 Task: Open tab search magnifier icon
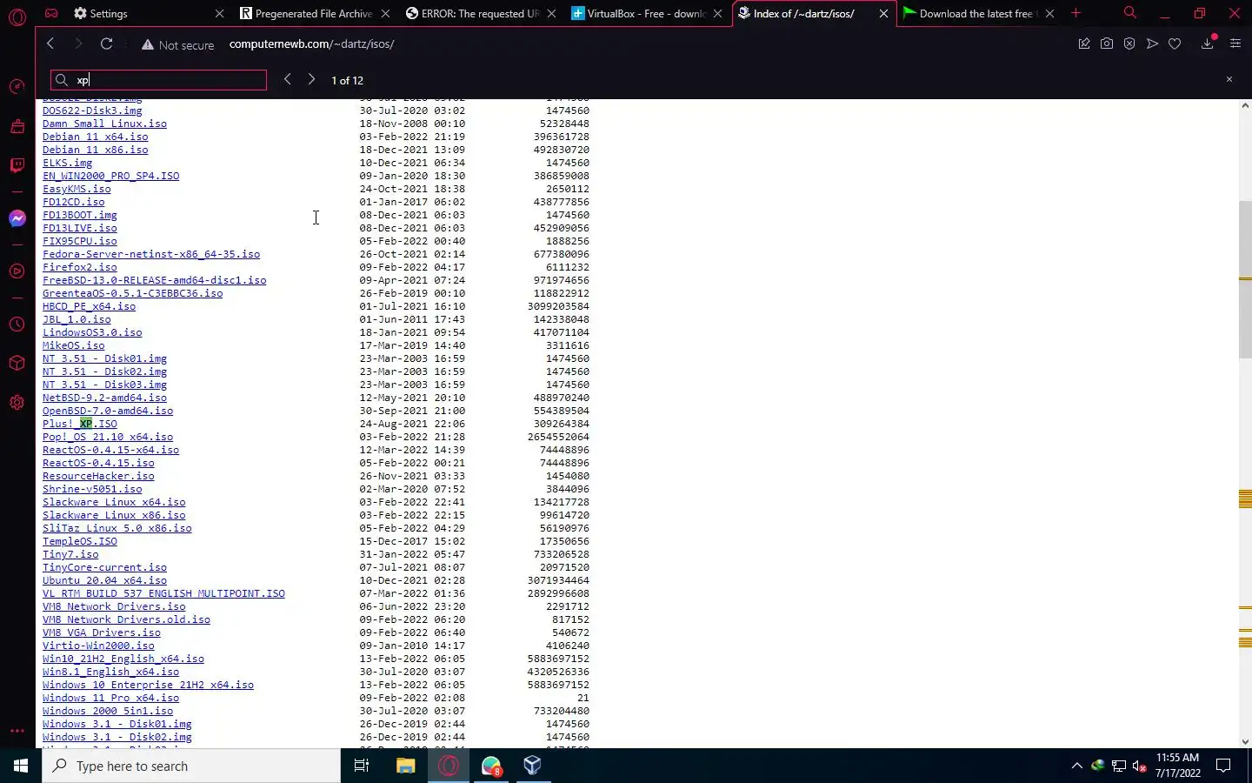pos(1129,13)
